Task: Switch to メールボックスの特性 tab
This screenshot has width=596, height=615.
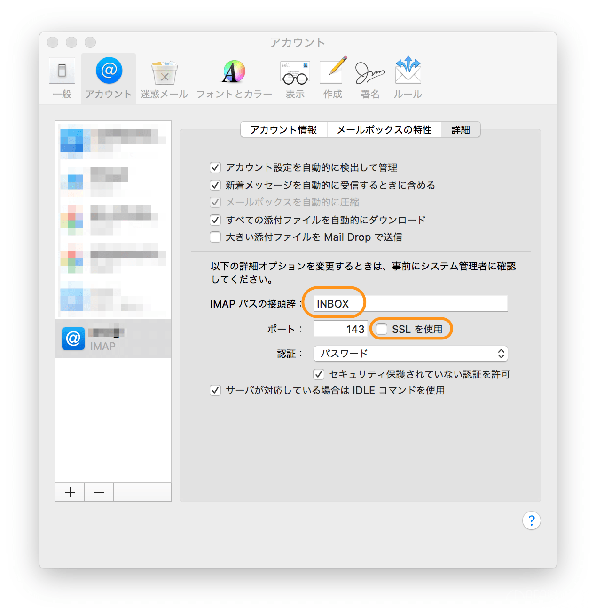Action: pos(384,130)
